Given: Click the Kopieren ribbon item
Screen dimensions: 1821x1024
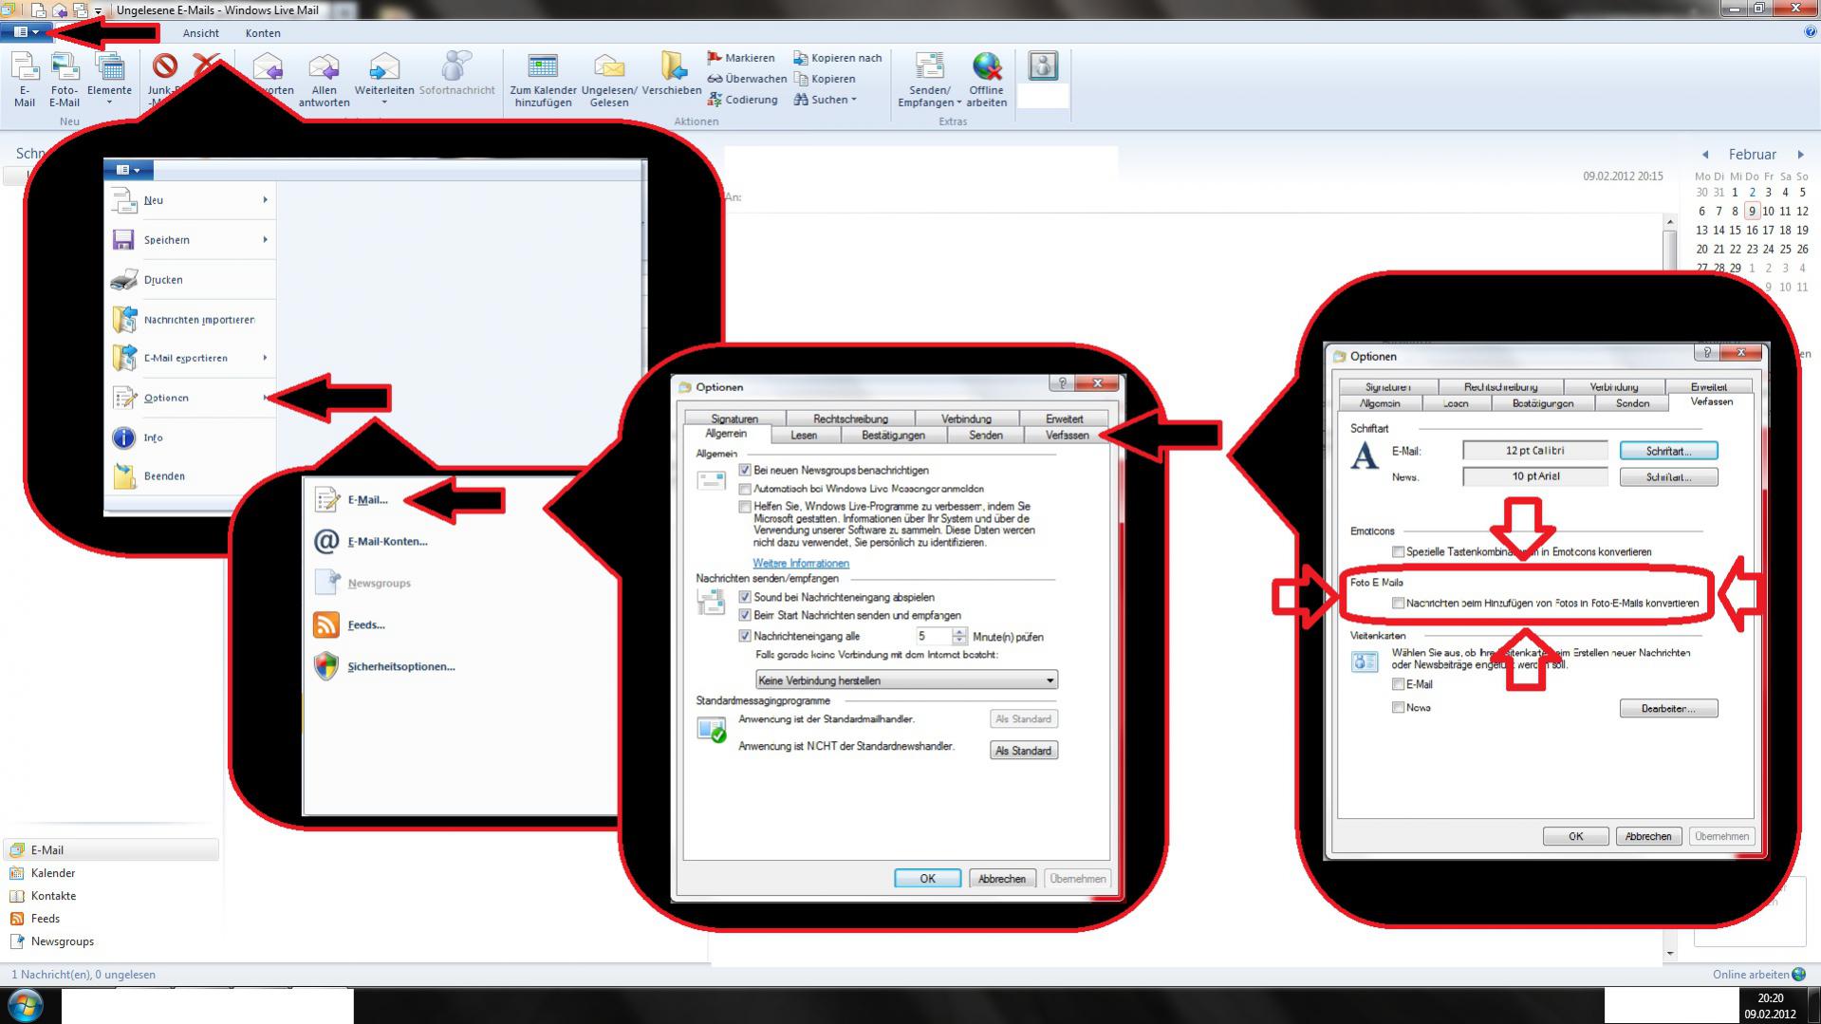Looking at the screenshot, I should click(825, 79).
